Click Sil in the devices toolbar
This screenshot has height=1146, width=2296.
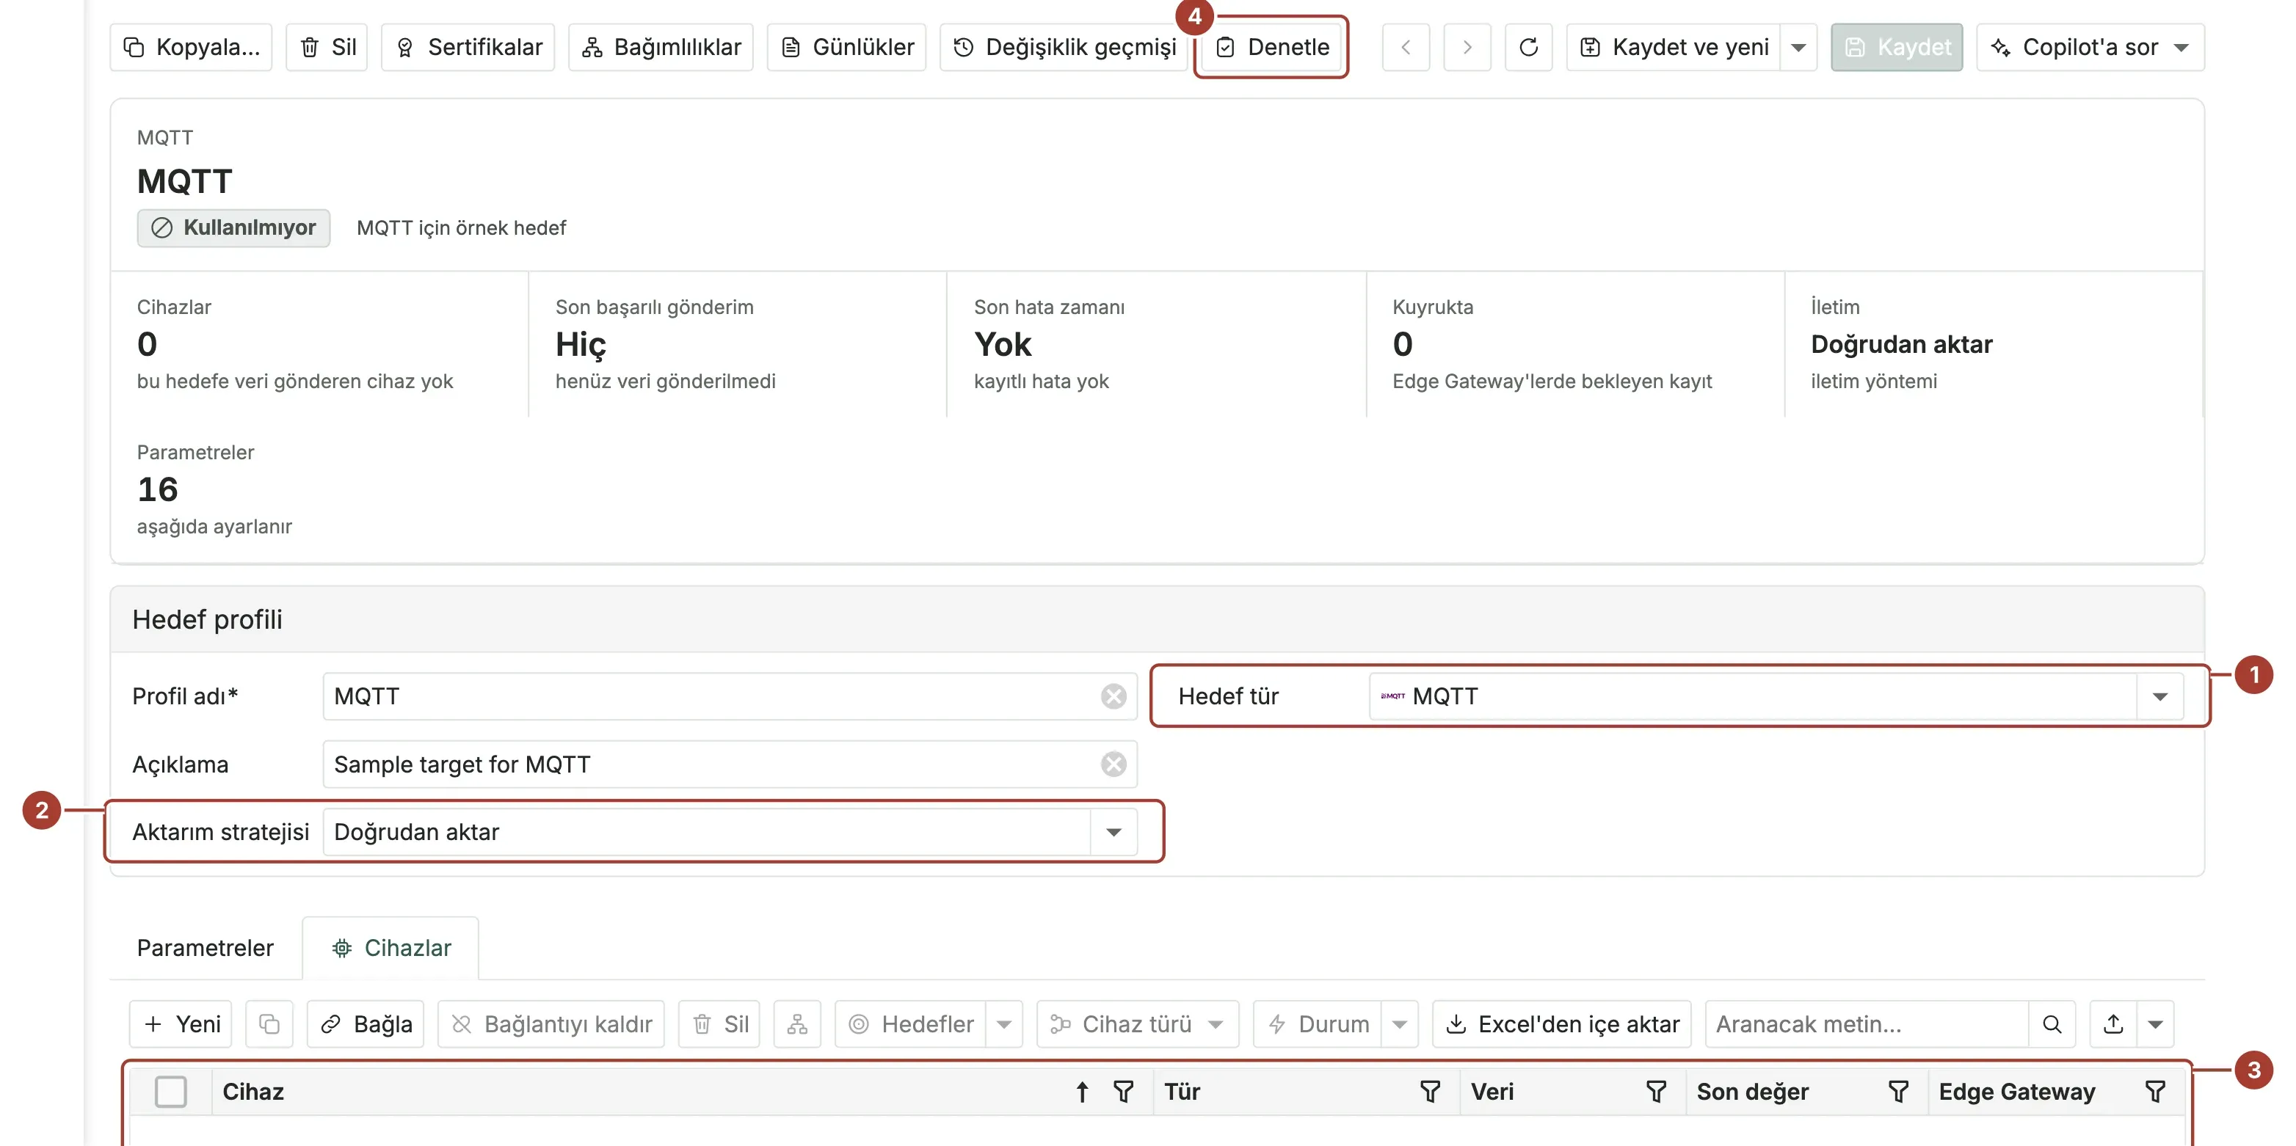(x=719, y=1024)
